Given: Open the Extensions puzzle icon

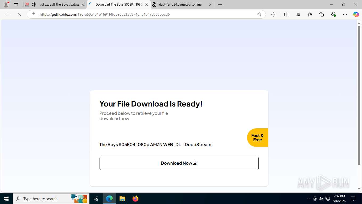Looking at the screenshot, I should (273, 14).
